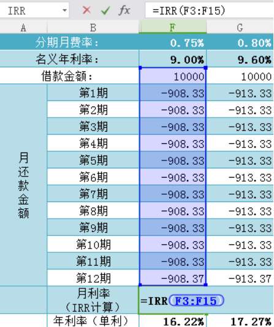Image resolution: width=274 pixels, height=327 pixels.
Task: Click the 分期月费率 label cell
Action: (x=69, y=42)
